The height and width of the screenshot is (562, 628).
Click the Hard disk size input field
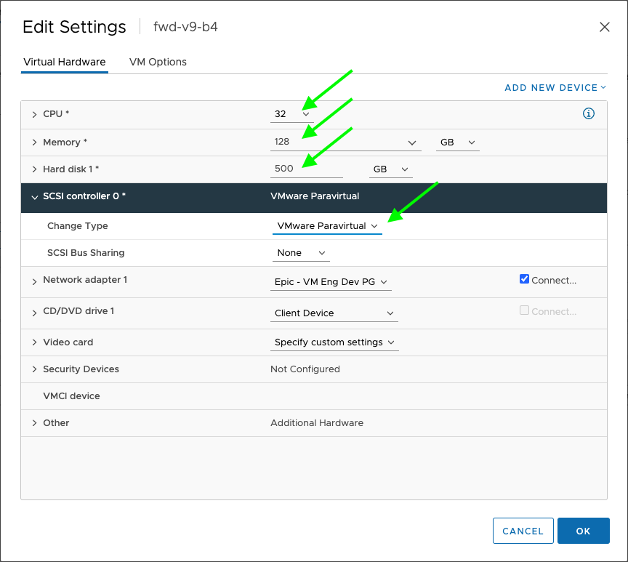click(305, 169)
